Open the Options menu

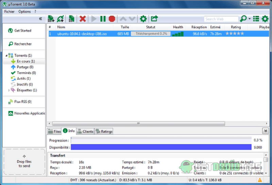[x=24, y=12]
